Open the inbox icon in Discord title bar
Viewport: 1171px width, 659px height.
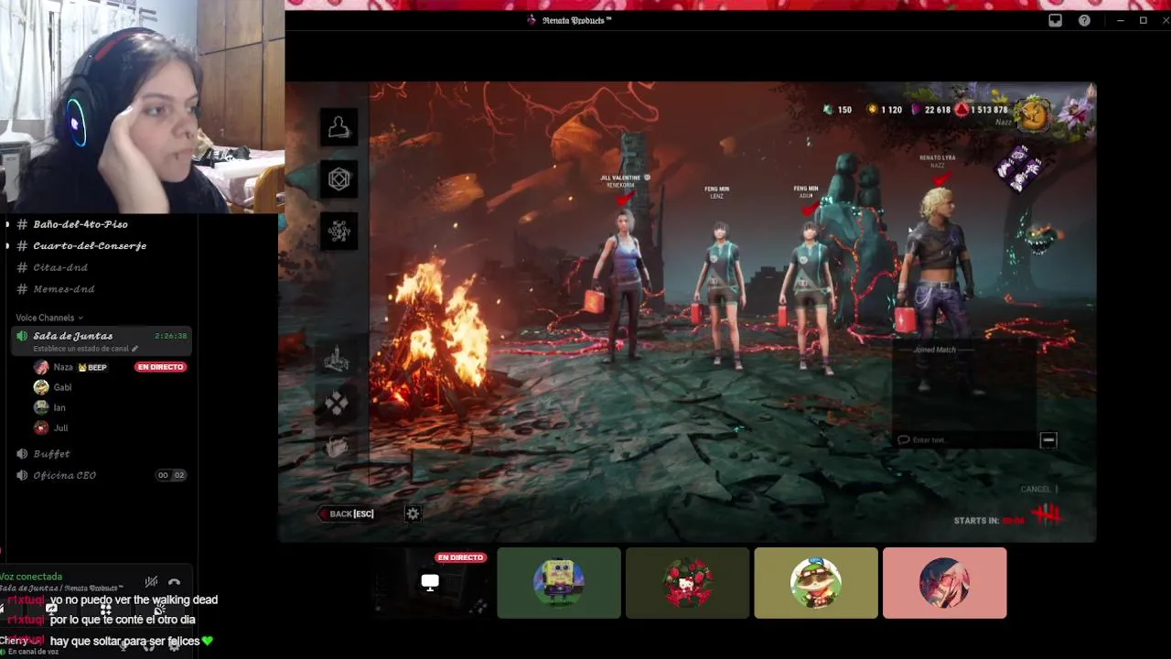[1055, 20]
